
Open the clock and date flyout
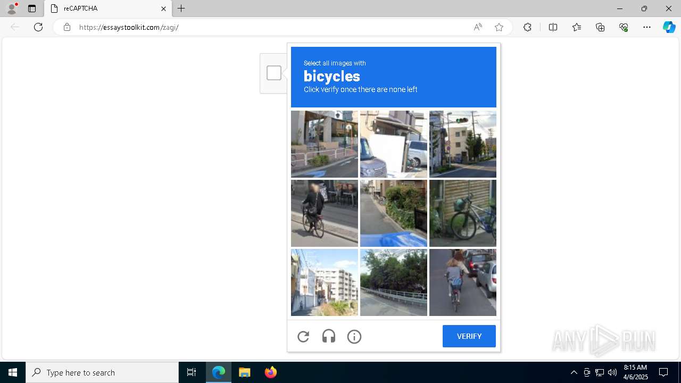(635, 372)
